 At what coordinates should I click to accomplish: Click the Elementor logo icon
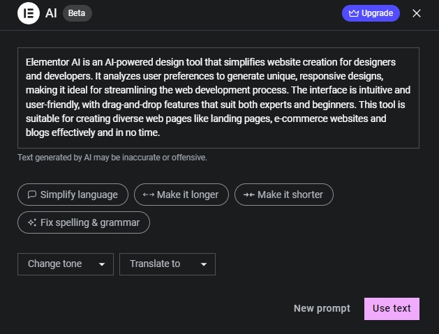coord(29,13)
